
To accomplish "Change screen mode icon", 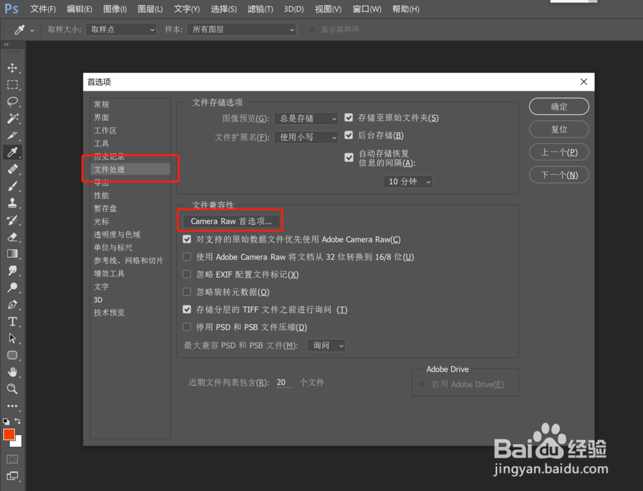I will click(x=12, y=476).
